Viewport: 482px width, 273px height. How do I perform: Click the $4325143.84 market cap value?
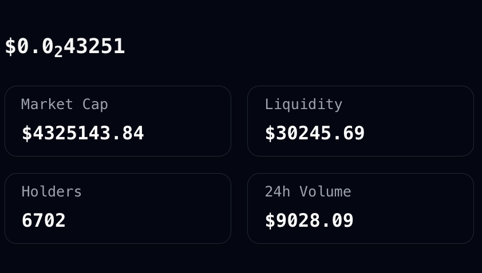[82, 133]
